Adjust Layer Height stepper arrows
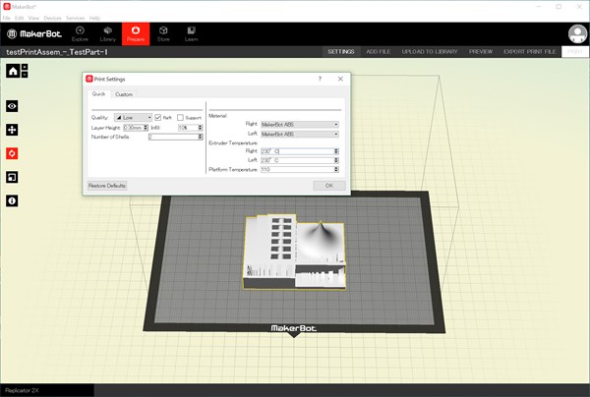 [146, 128]
